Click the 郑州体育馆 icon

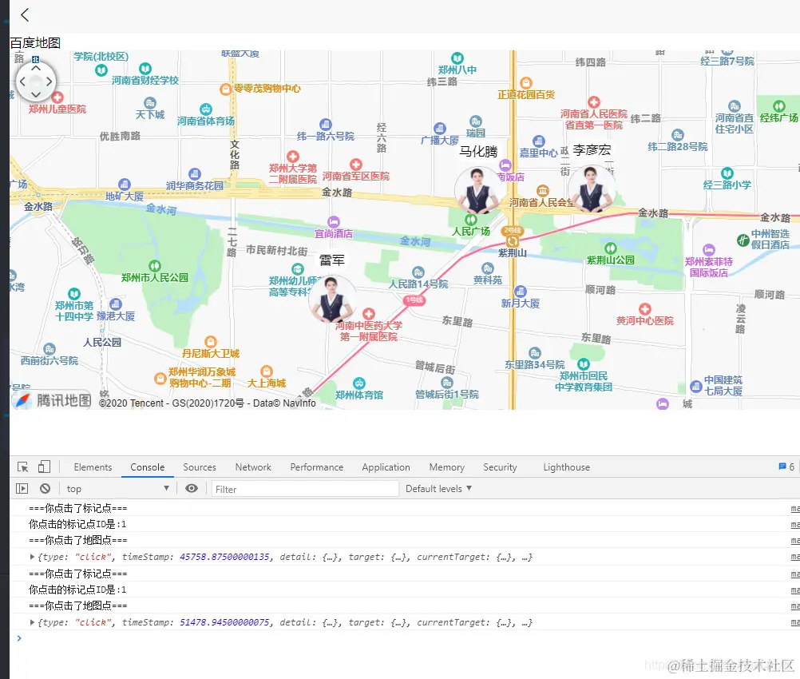tap(359, 383)
